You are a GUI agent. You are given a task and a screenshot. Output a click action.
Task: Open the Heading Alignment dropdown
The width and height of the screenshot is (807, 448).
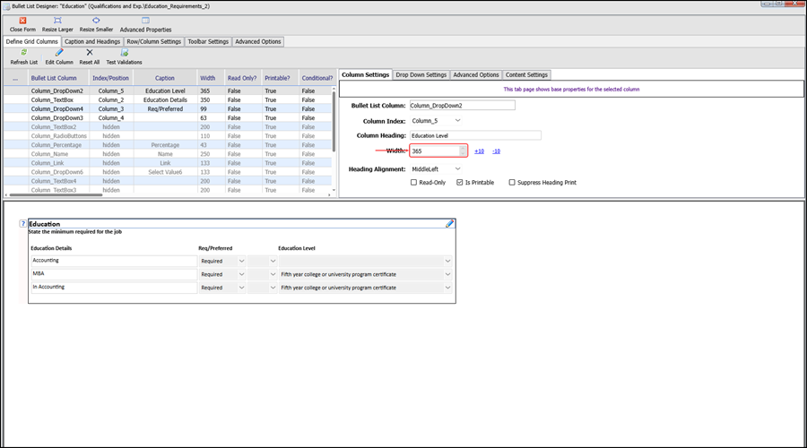(457, 168)
